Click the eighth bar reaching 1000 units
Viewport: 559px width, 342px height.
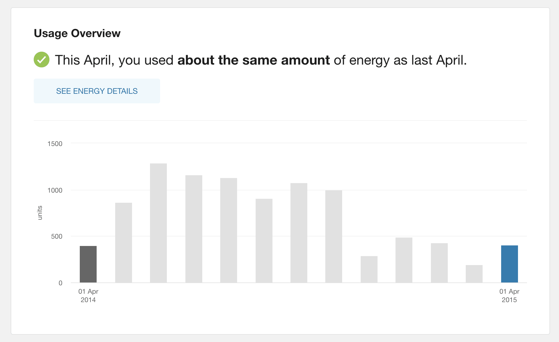334,236
